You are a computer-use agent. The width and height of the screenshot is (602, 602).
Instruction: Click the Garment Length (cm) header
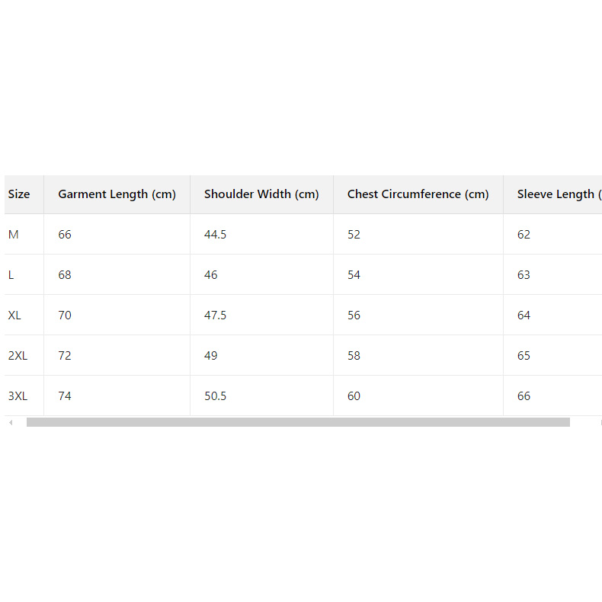tap(117, 194)
